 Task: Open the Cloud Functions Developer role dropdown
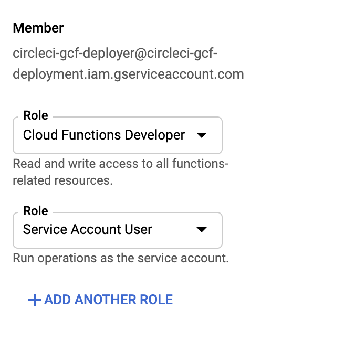click(118, 135)
